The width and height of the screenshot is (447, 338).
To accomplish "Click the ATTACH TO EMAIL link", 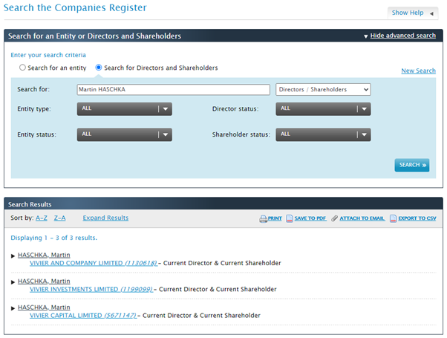I will pos(362,218).
